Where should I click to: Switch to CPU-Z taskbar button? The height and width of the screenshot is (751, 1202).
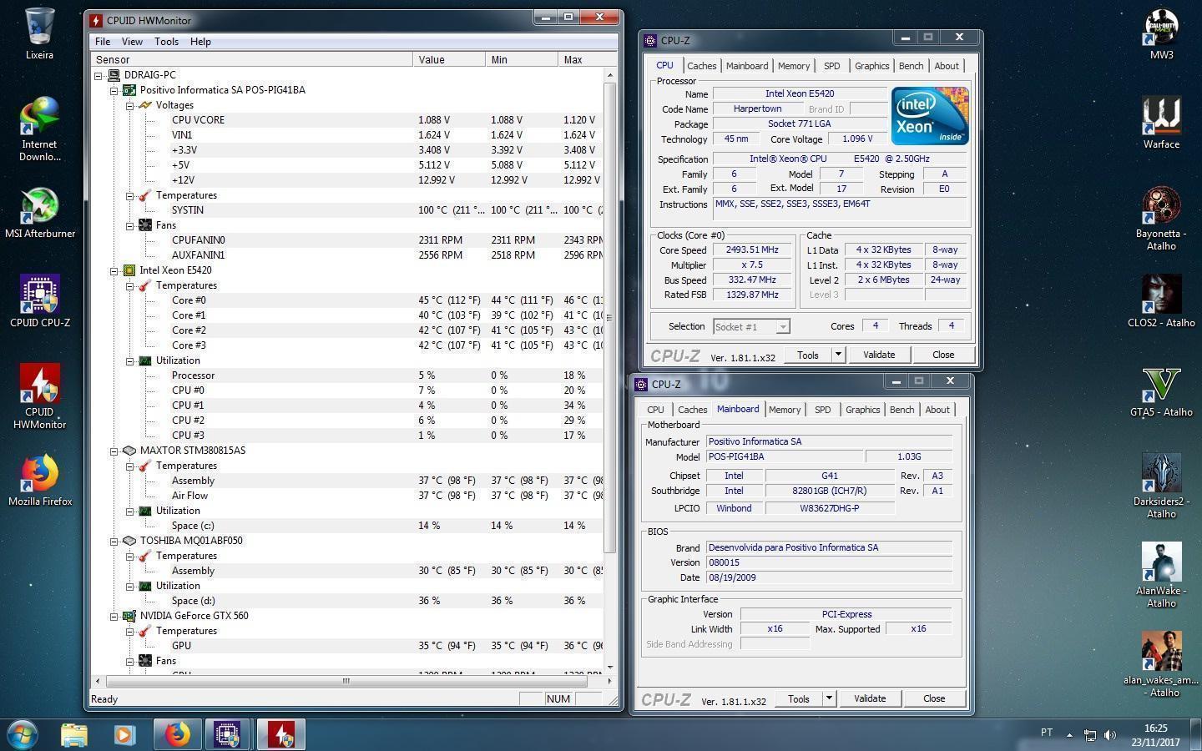click(227, 734)
